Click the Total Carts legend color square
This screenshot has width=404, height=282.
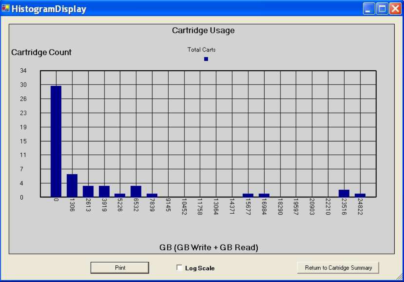click(x=206, y=59)
